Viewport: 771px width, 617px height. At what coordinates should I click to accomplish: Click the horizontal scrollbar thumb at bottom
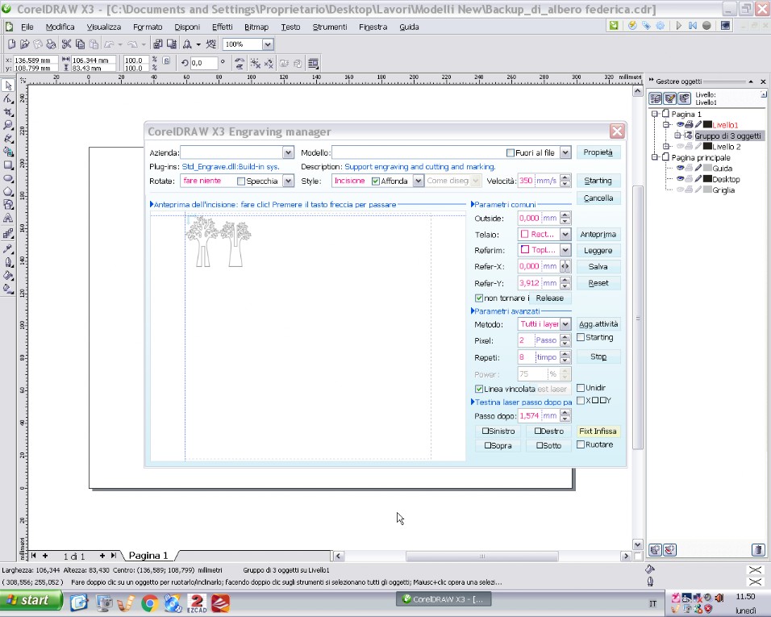click(x=482, y=556)
